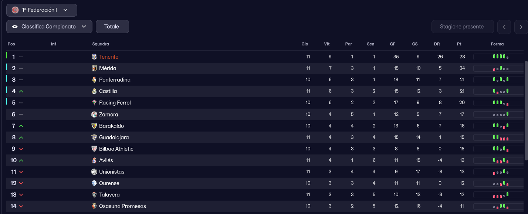Click the 1ª Federación I league logo
The width and height of the screenshot is (528, 214).
15,10
